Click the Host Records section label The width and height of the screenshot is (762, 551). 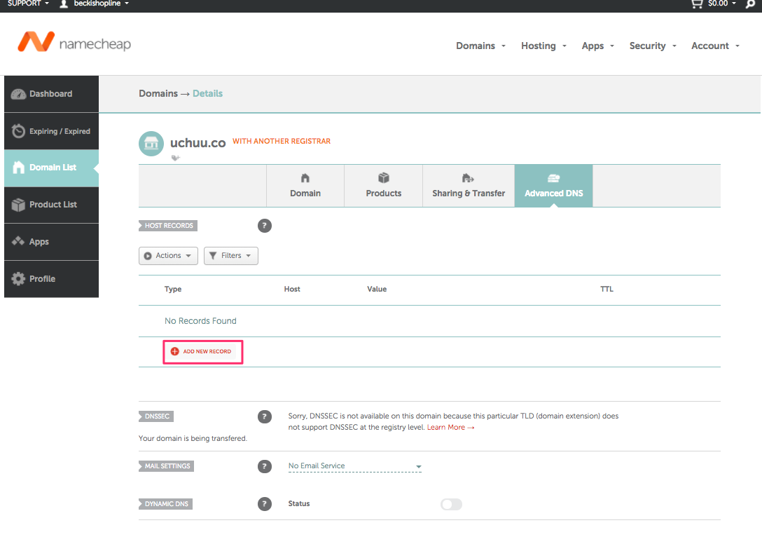tap(169, 226)
